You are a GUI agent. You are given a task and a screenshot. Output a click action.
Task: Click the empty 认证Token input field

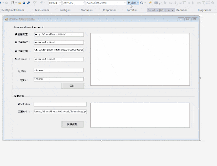pos(60,104)
